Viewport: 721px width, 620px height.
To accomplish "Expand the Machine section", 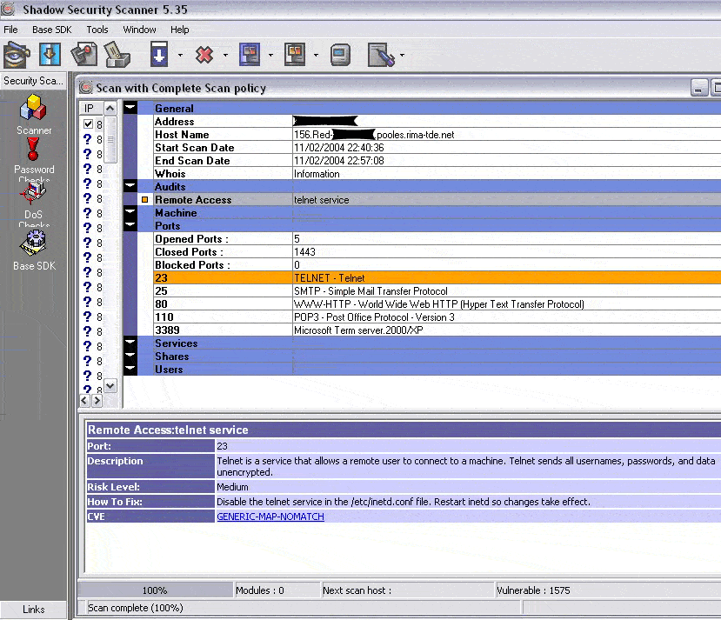I will click(130, 212).
